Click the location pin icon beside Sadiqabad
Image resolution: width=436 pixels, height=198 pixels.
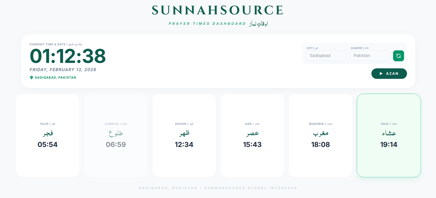pos(31,78)
